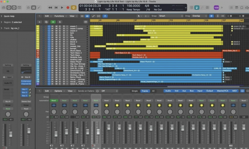Open the Drag Overlap dropdown
Viewport: 249px width, 149px height.
[200, 16]
